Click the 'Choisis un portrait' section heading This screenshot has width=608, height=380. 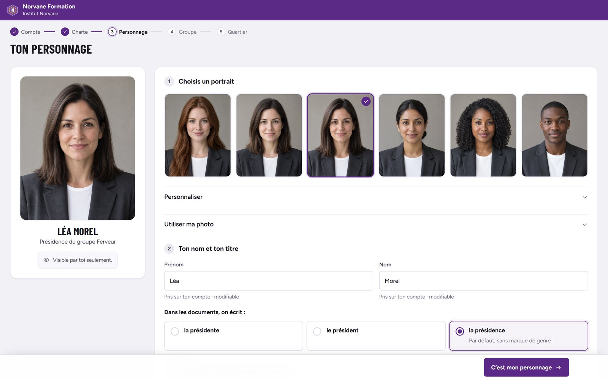pos(206,81)
